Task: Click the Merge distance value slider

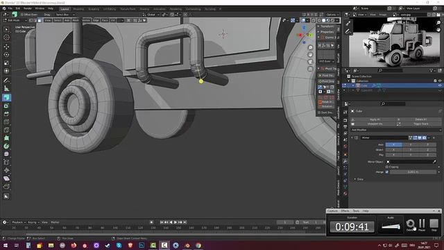Action: [x=413, y=172]
